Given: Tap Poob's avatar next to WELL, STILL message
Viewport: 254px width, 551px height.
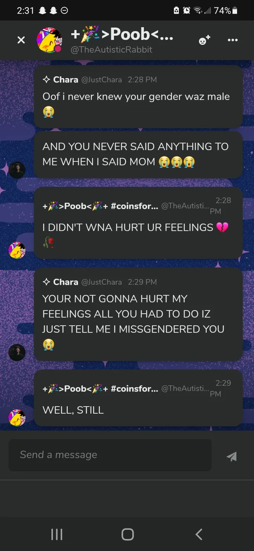Looking at the screenshot, I should 17,418.
